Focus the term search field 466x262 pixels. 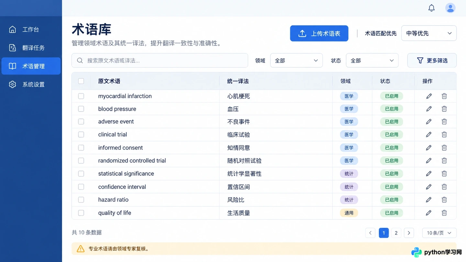point(160,60)
